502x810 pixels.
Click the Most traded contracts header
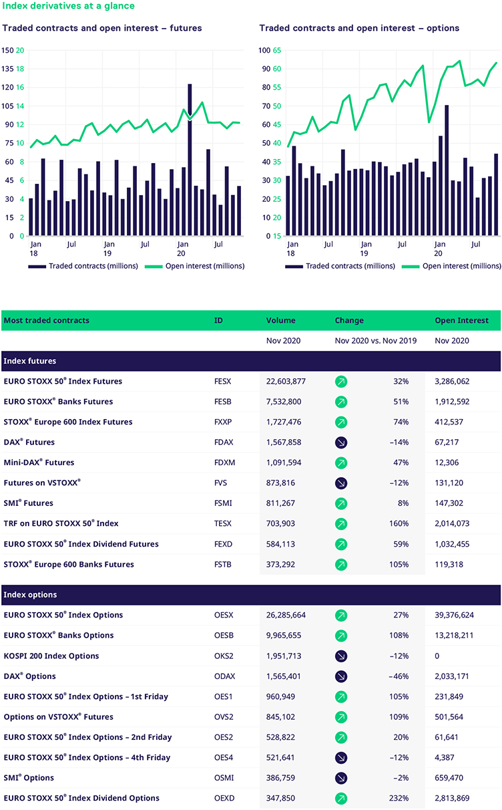click(x=46, y=321)
